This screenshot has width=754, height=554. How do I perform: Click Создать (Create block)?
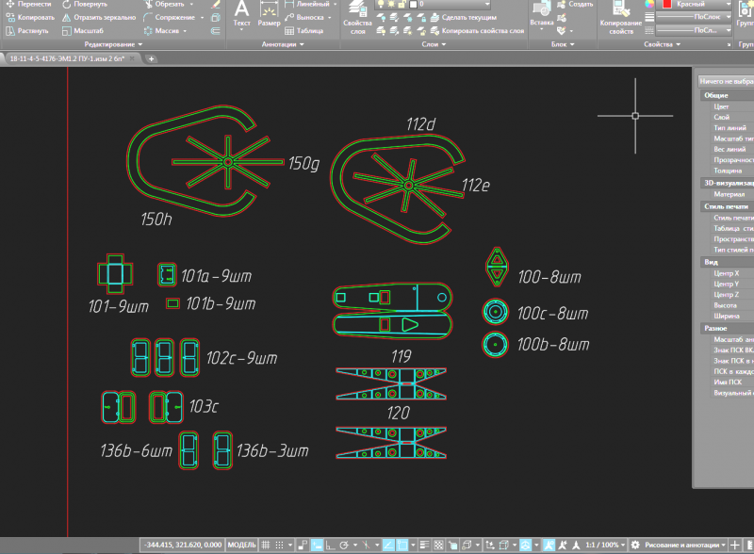[575, 5]
